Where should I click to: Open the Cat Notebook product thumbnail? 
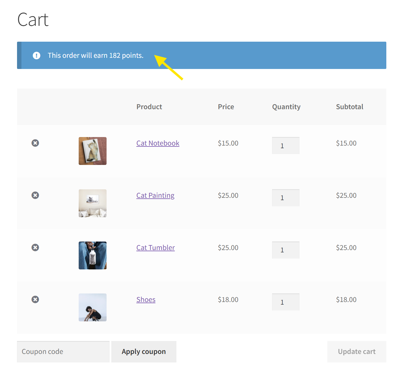pos(92,151)
